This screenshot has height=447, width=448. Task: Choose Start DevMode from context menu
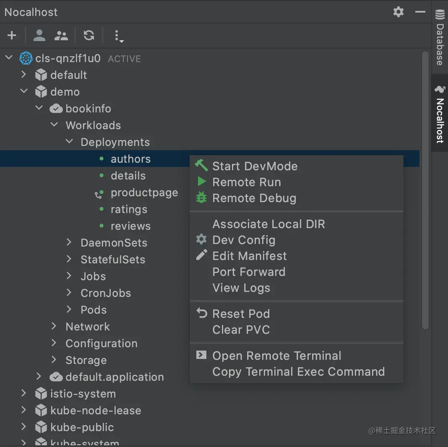tap(296, 166)
